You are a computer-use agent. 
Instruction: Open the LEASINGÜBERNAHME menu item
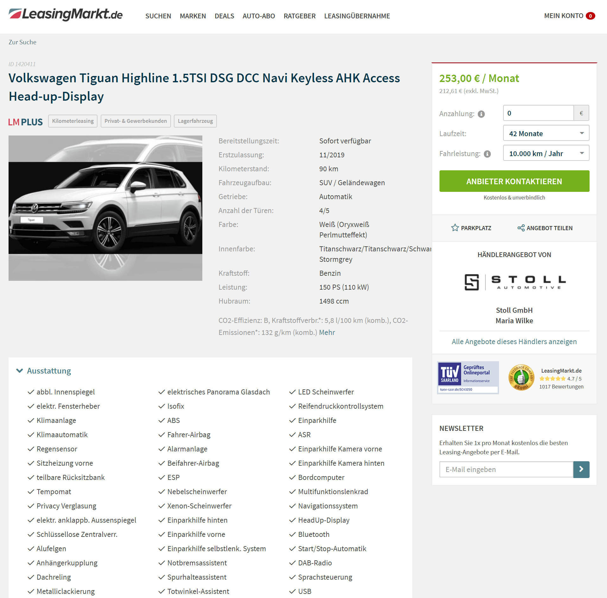[357, 16]
